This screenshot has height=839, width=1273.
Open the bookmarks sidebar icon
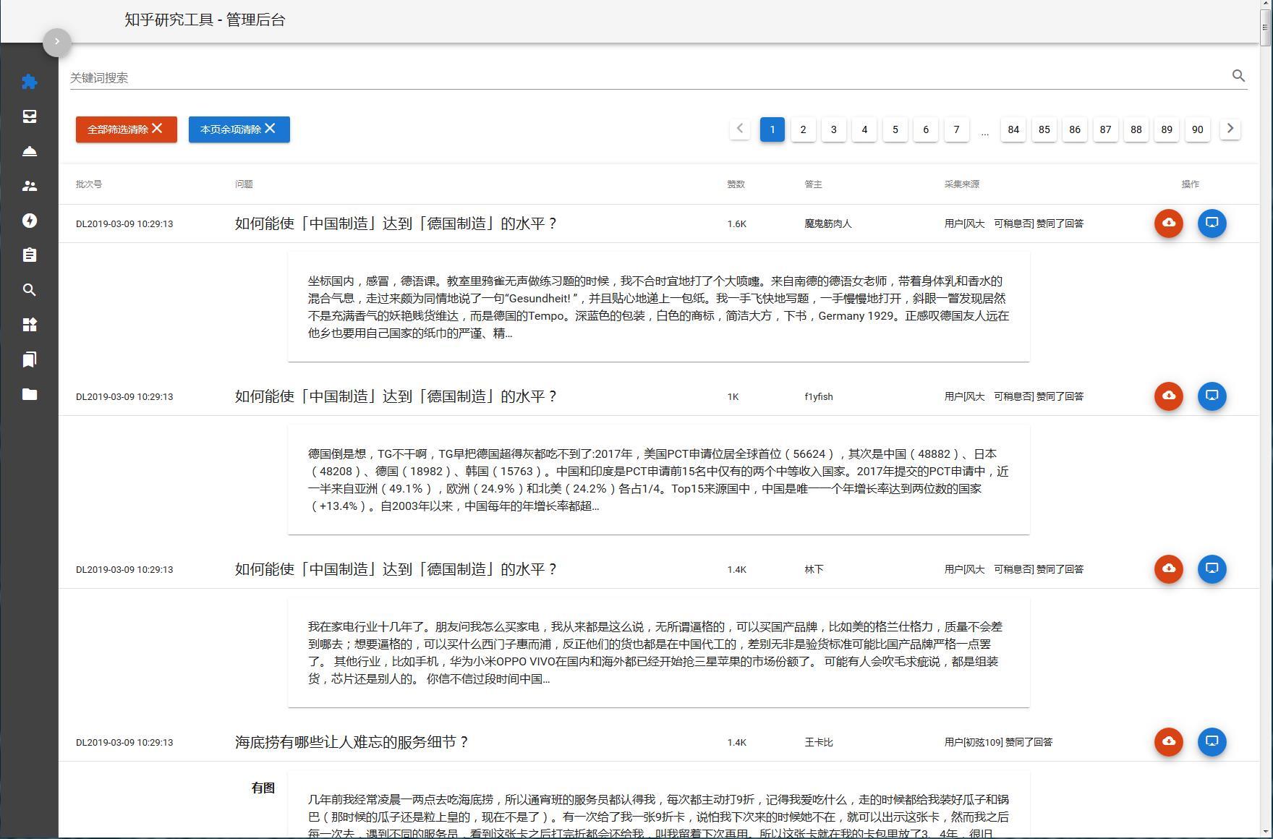pyautogui.click(x=30, y=359)
